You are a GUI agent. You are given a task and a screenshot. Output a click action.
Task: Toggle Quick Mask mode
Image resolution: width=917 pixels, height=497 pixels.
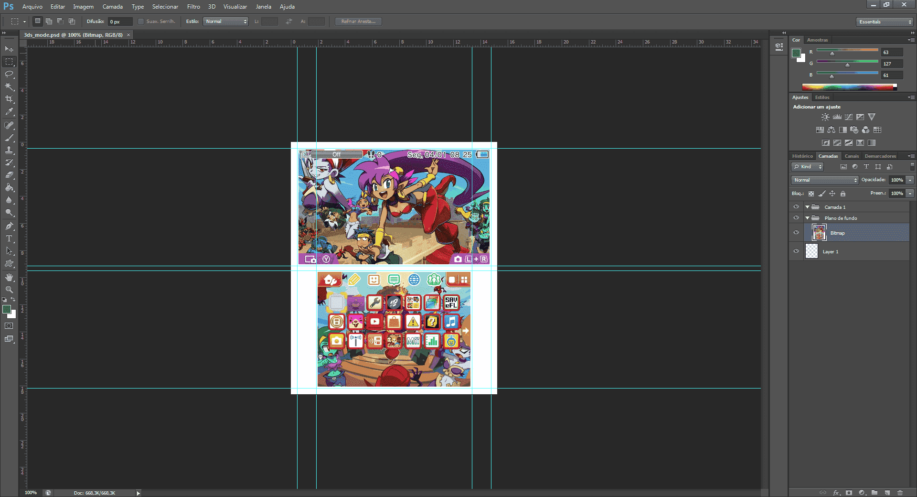(x=9, y=326)
